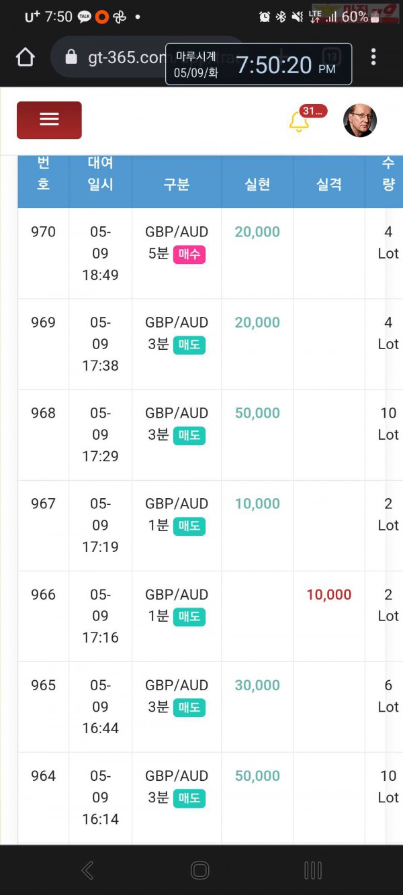403x895 pixels.
Task: Open the Android recent apps button
Action: pos(313,870)
